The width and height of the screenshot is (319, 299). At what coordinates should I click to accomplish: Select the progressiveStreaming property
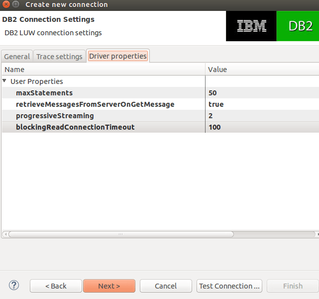[55, 116]
